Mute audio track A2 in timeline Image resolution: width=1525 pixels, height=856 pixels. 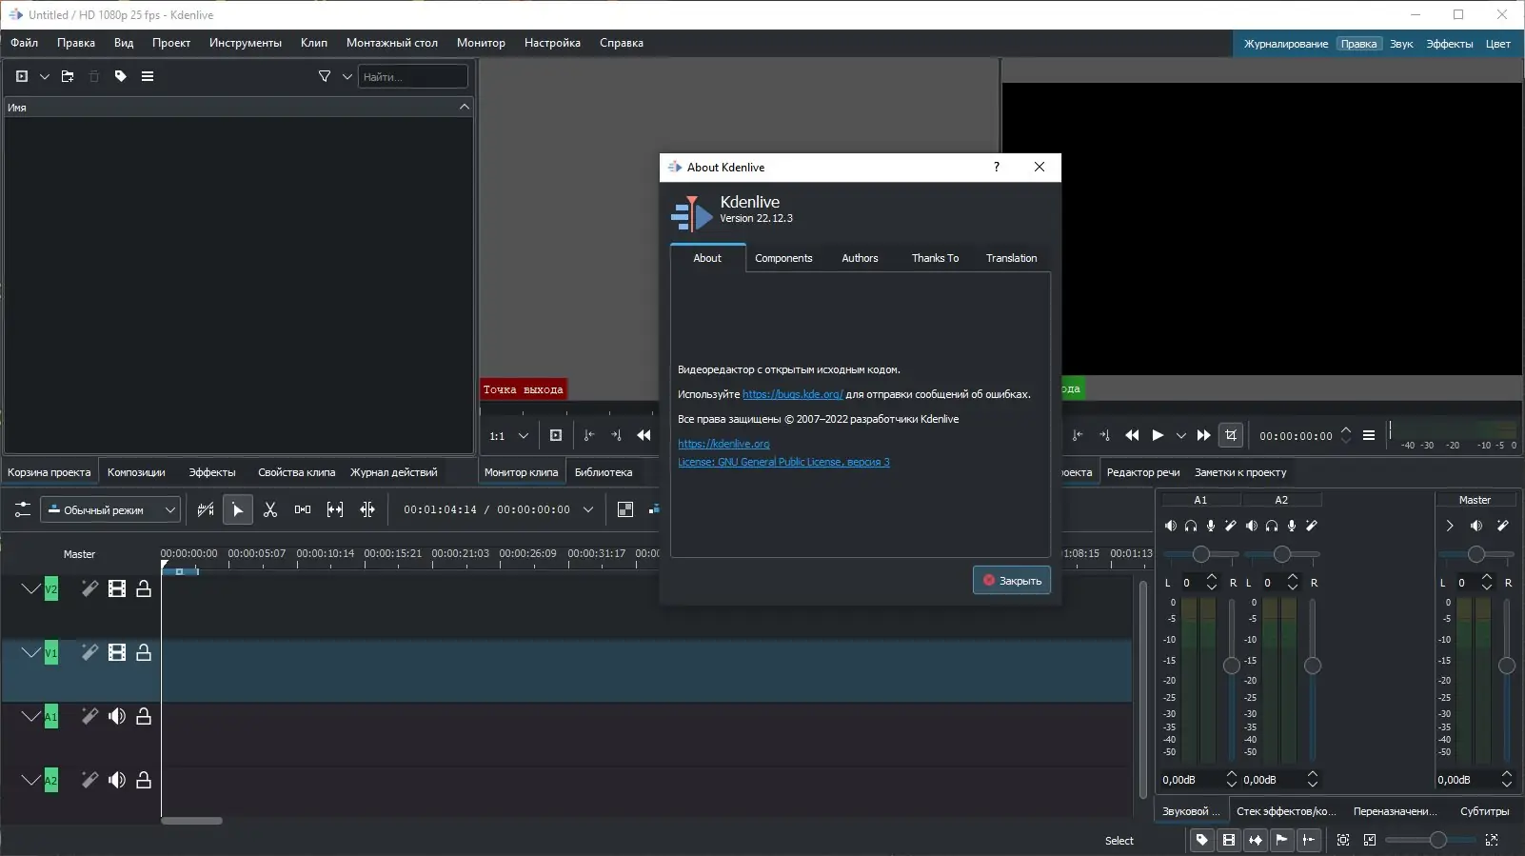tap(117, 780)
